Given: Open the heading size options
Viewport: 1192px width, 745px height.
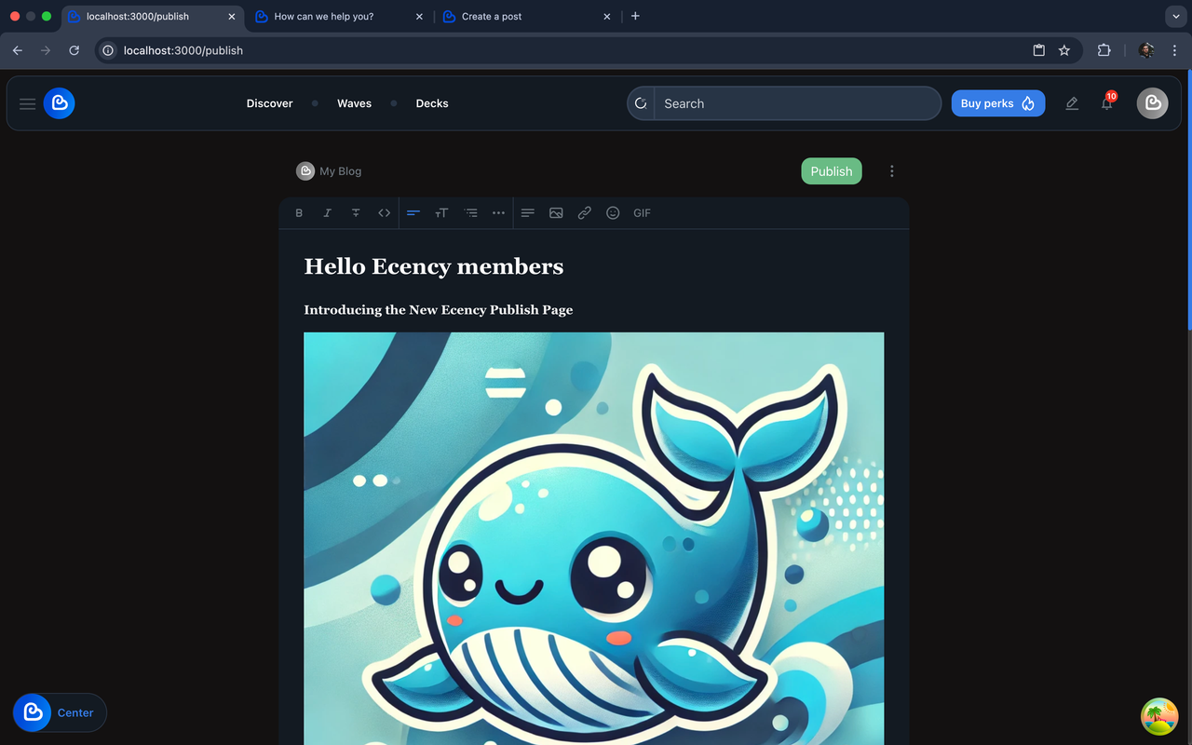Looking at the screenshot, I should click(441, 213).
